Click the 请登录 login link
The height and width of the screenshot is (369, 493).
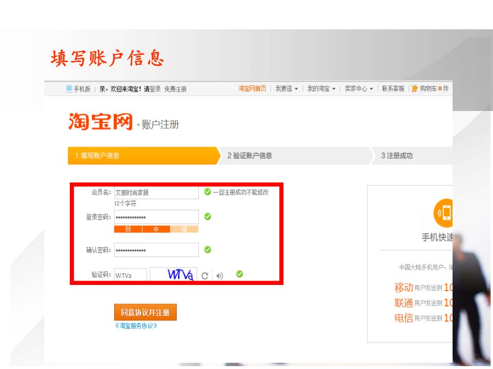coord(152,89)
